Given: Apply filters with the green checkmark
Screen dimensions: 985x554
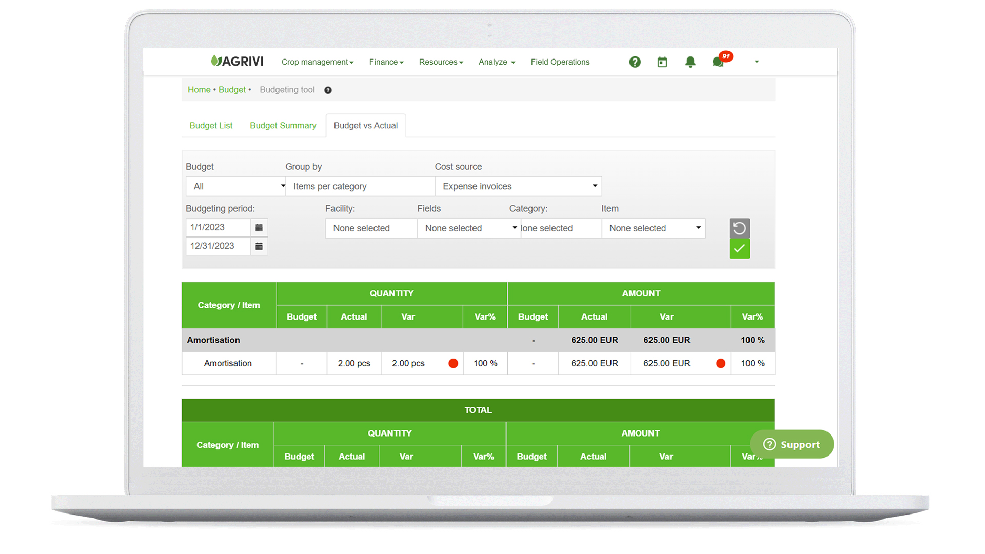Looking at the screenshot, I should (x=739, y=249).
